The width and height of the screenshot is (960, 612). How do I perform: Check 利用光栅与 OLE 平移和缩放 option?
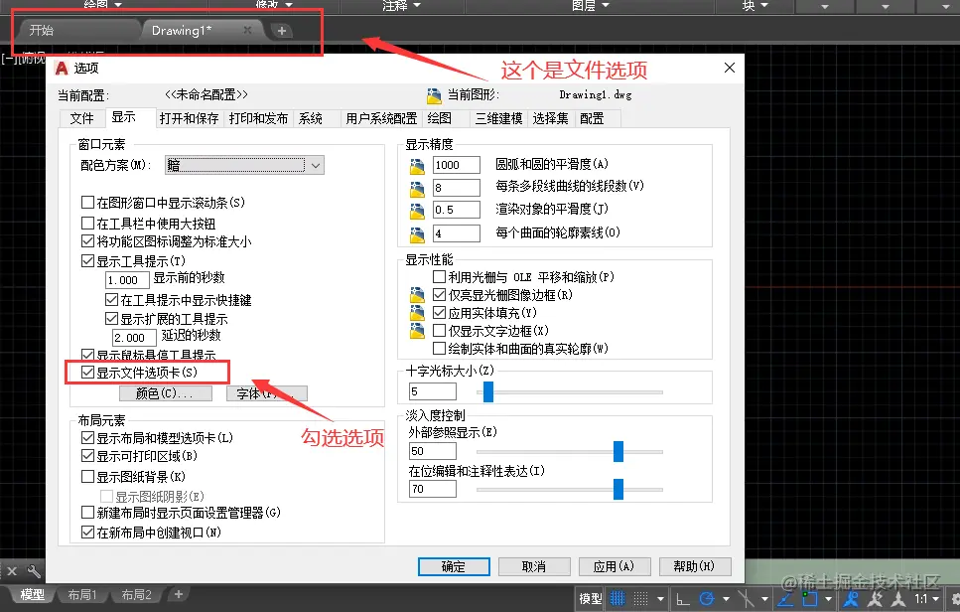pos(439,277)
